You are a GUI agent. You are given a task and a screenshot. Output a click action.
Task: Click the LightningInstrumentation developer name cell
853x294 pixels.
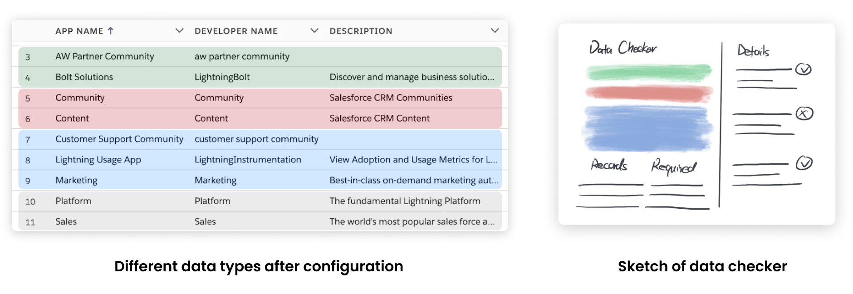[248, 160]
